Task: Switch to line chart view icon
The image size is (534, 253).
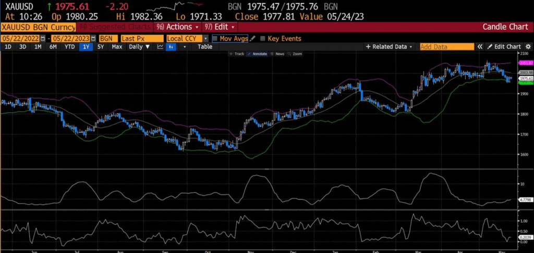Action: point(160,47)
